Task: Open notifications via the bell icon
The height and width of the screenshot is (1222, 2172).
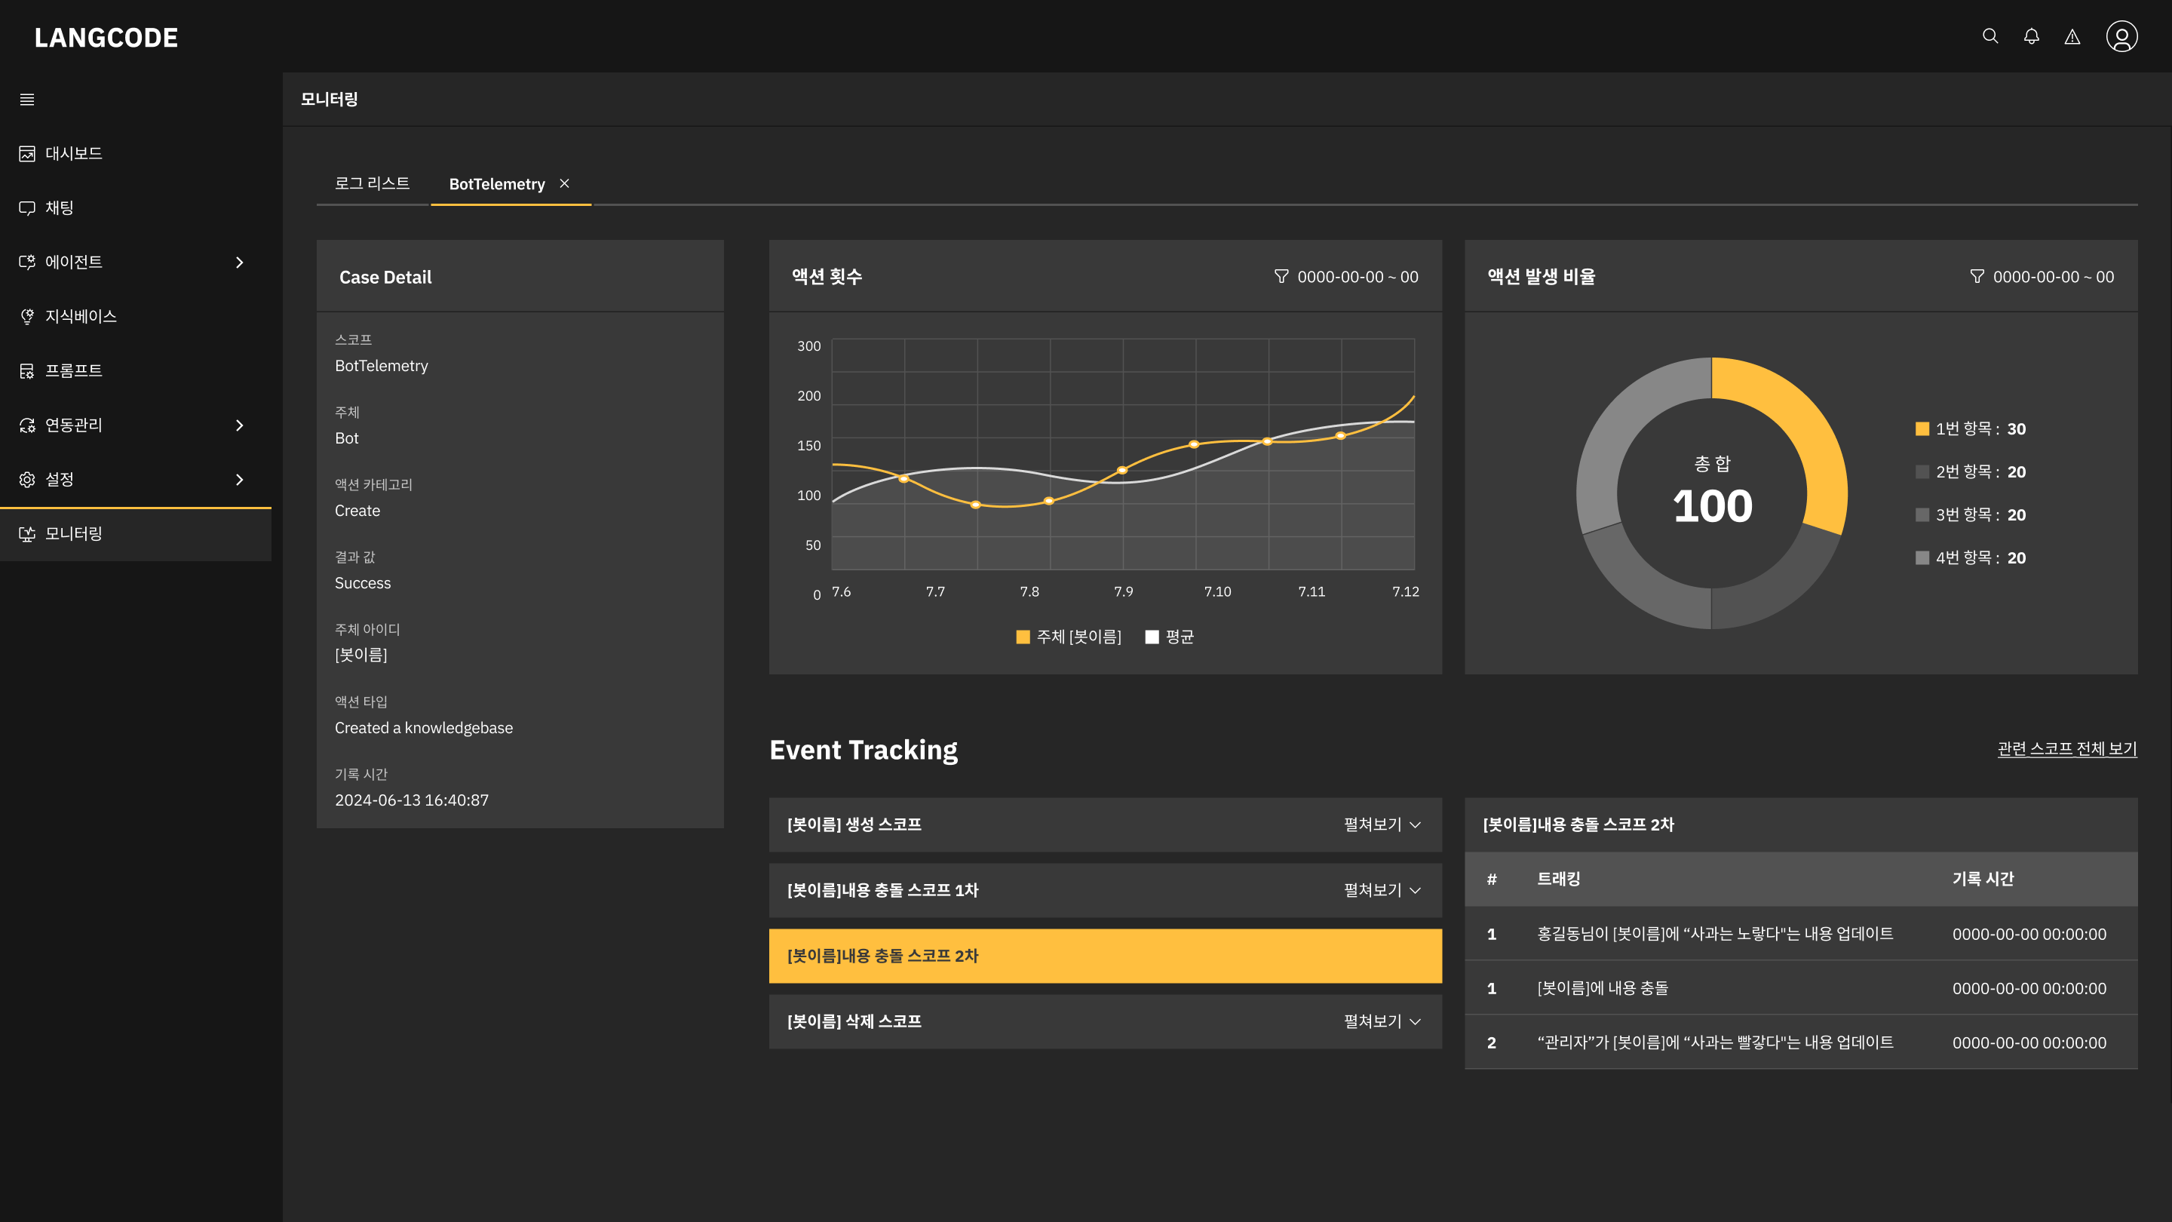Action: click(2031, 36)
